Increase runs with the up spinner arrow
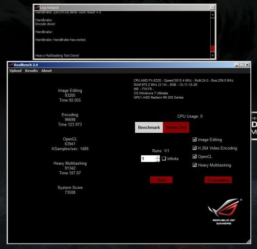This screenshot has height=249, width=257. [x=158, y=157]
